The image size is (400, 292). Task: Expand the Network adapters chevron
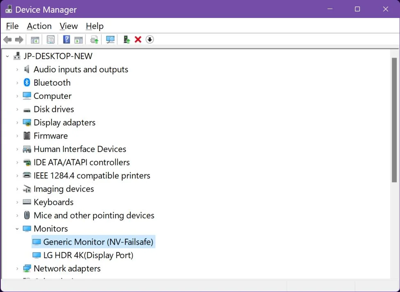coord(17,269)
